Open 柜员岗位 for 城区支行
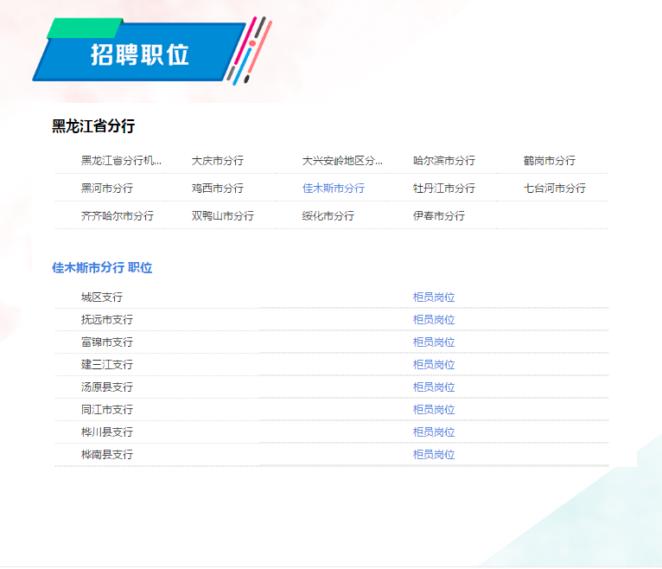The image size is (662, 569). [434, 297]
